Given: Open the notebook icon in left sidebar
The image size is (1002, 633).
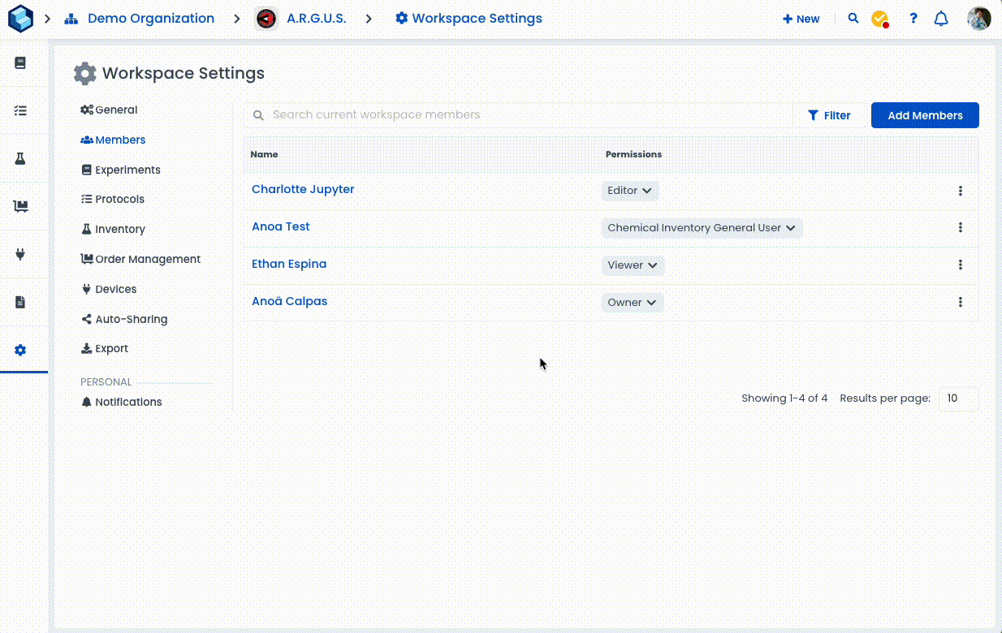Looking at the screenshot, I should 20,63.
